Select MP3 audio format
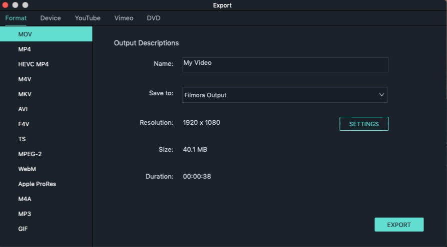The width and height of the screenshot is (447, 247). coord(24,214)
